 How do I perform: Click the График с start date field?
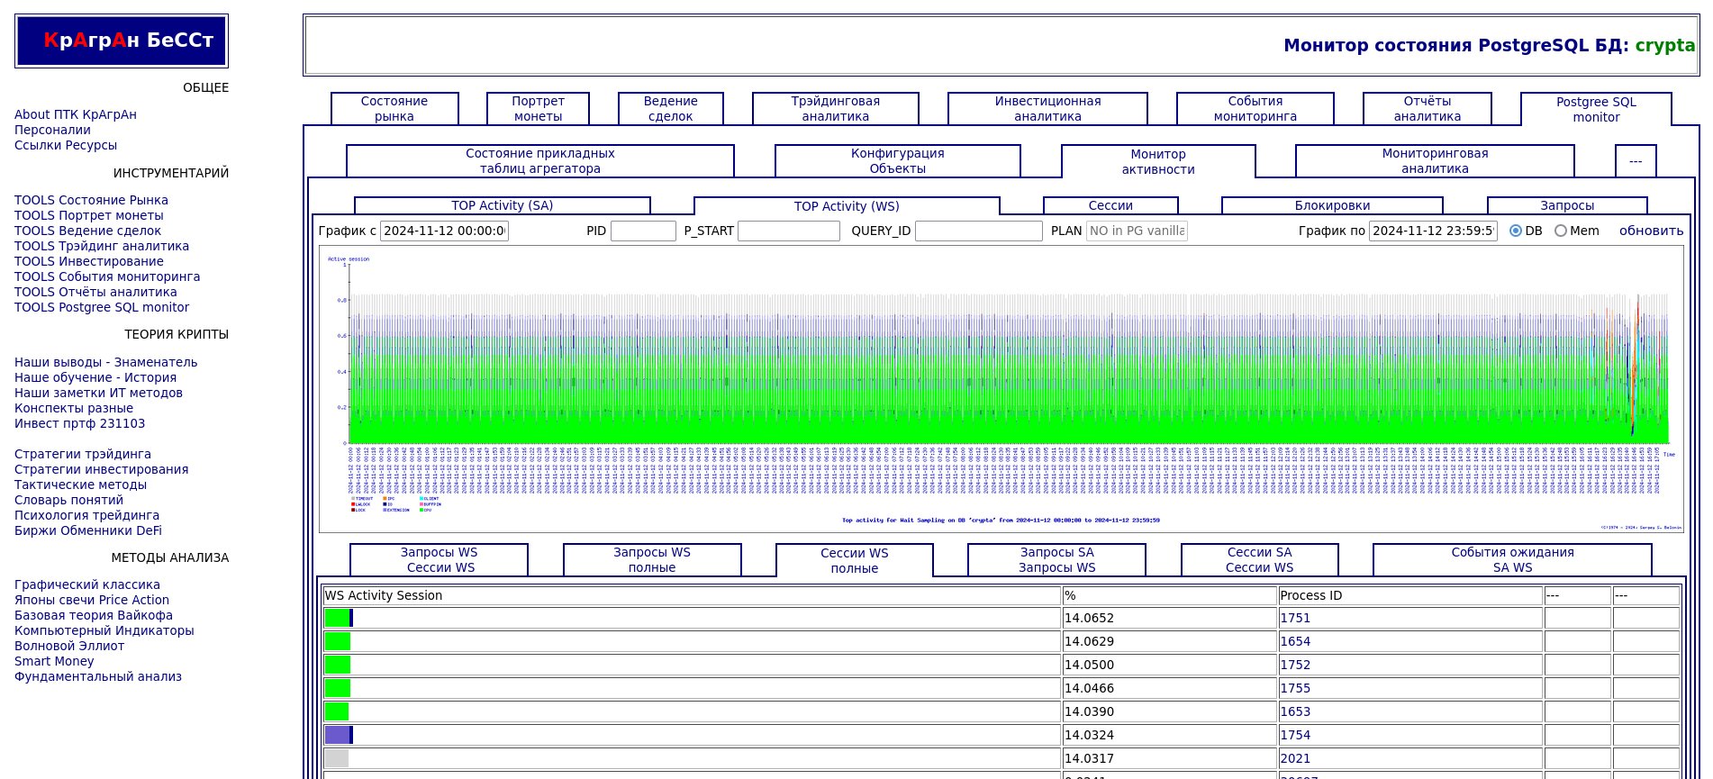(444, 231)
